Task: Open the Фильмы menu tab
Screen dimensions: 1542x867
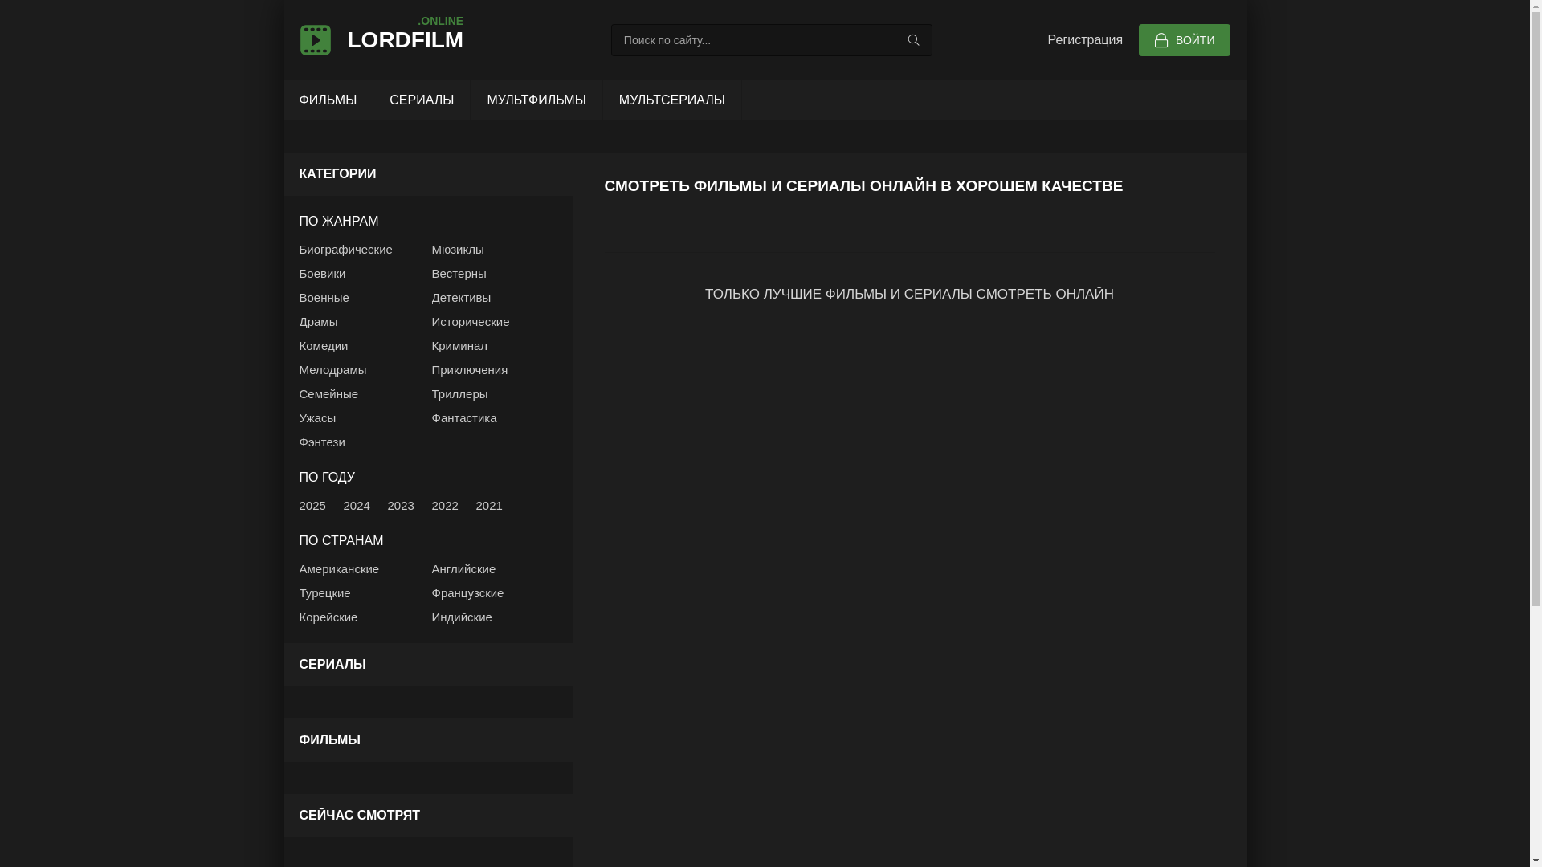Action: (328, 100)
